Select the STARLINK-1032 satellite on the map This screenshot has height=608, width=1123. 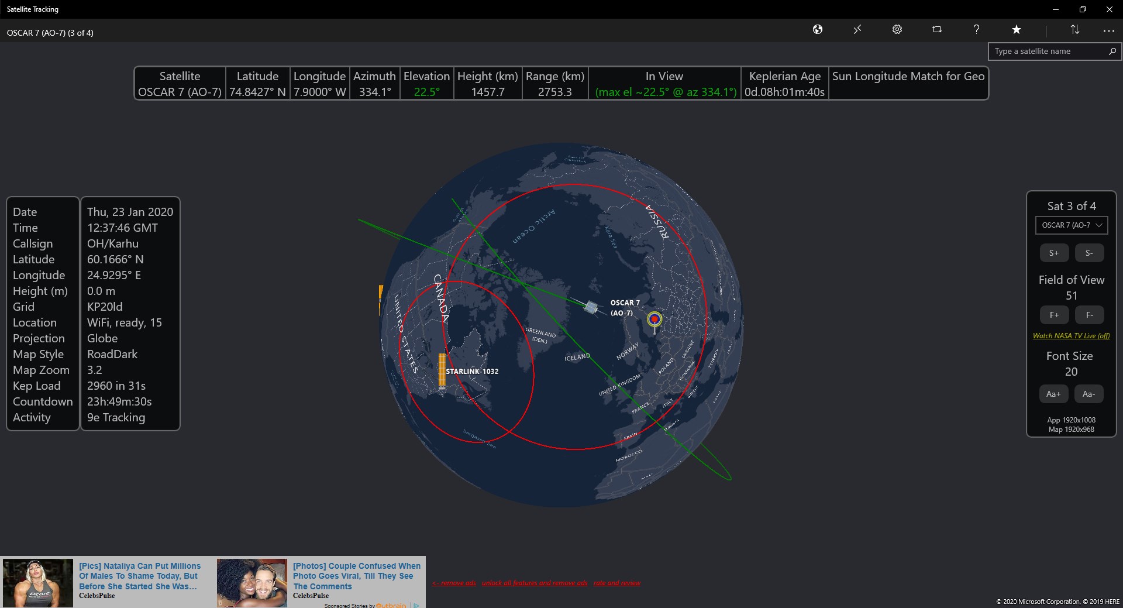(x=442, y=371)
